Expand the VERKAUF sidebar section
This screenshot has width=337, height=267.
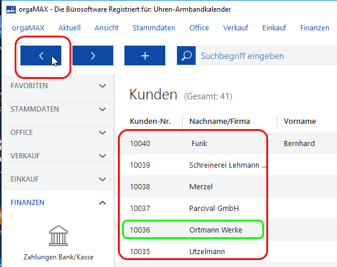point(58,156)
